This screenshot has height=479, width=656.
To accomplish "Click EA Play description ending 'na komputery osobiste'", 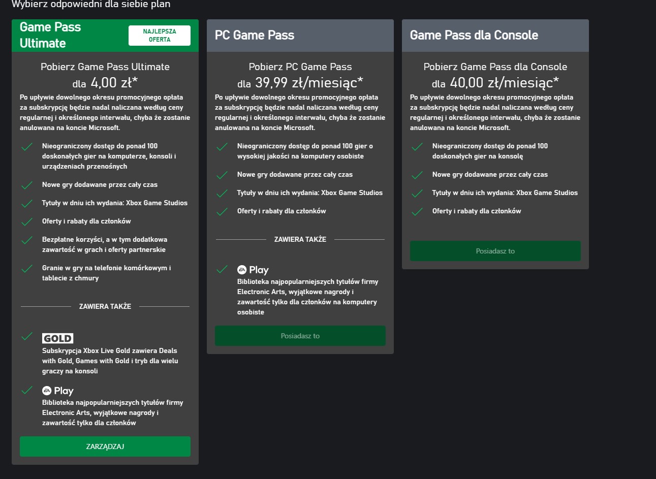I will (x=308, y=297).
